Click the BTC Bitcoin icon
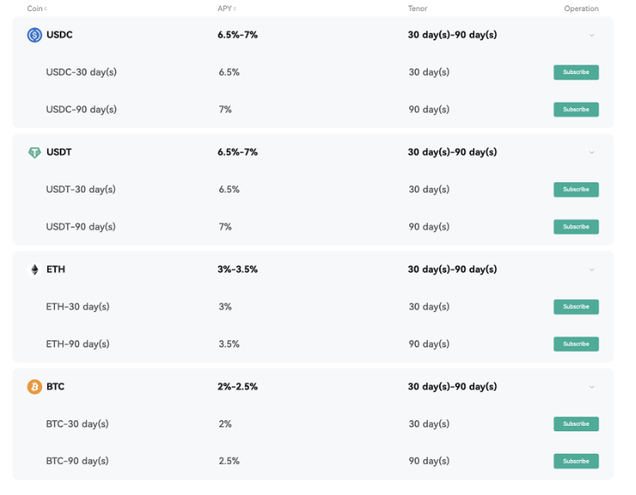The image size is (636, 495). tap(34, 387)
